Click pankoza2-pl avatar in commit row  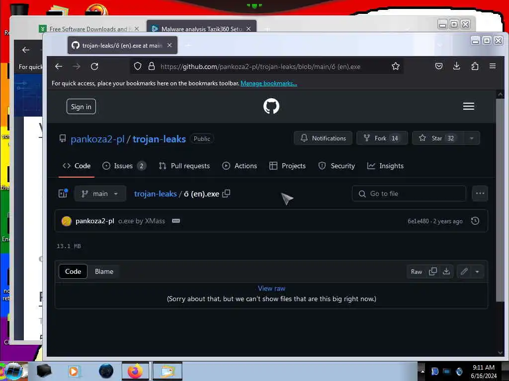[x=67, y=221]
